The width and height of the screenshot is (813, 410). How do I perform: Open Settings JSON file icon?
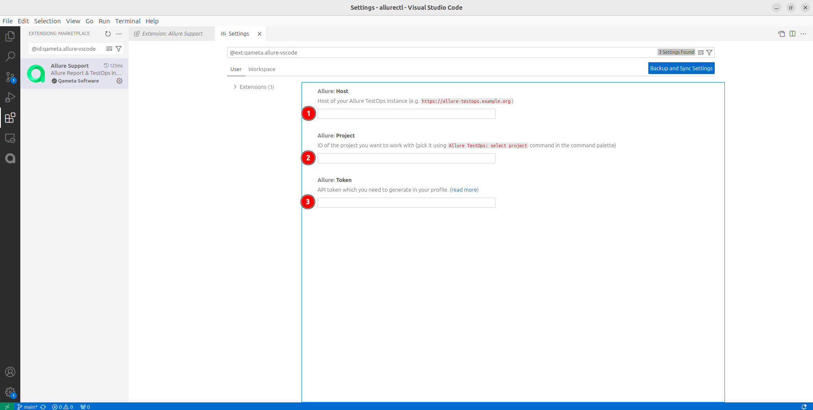point(781,34)
